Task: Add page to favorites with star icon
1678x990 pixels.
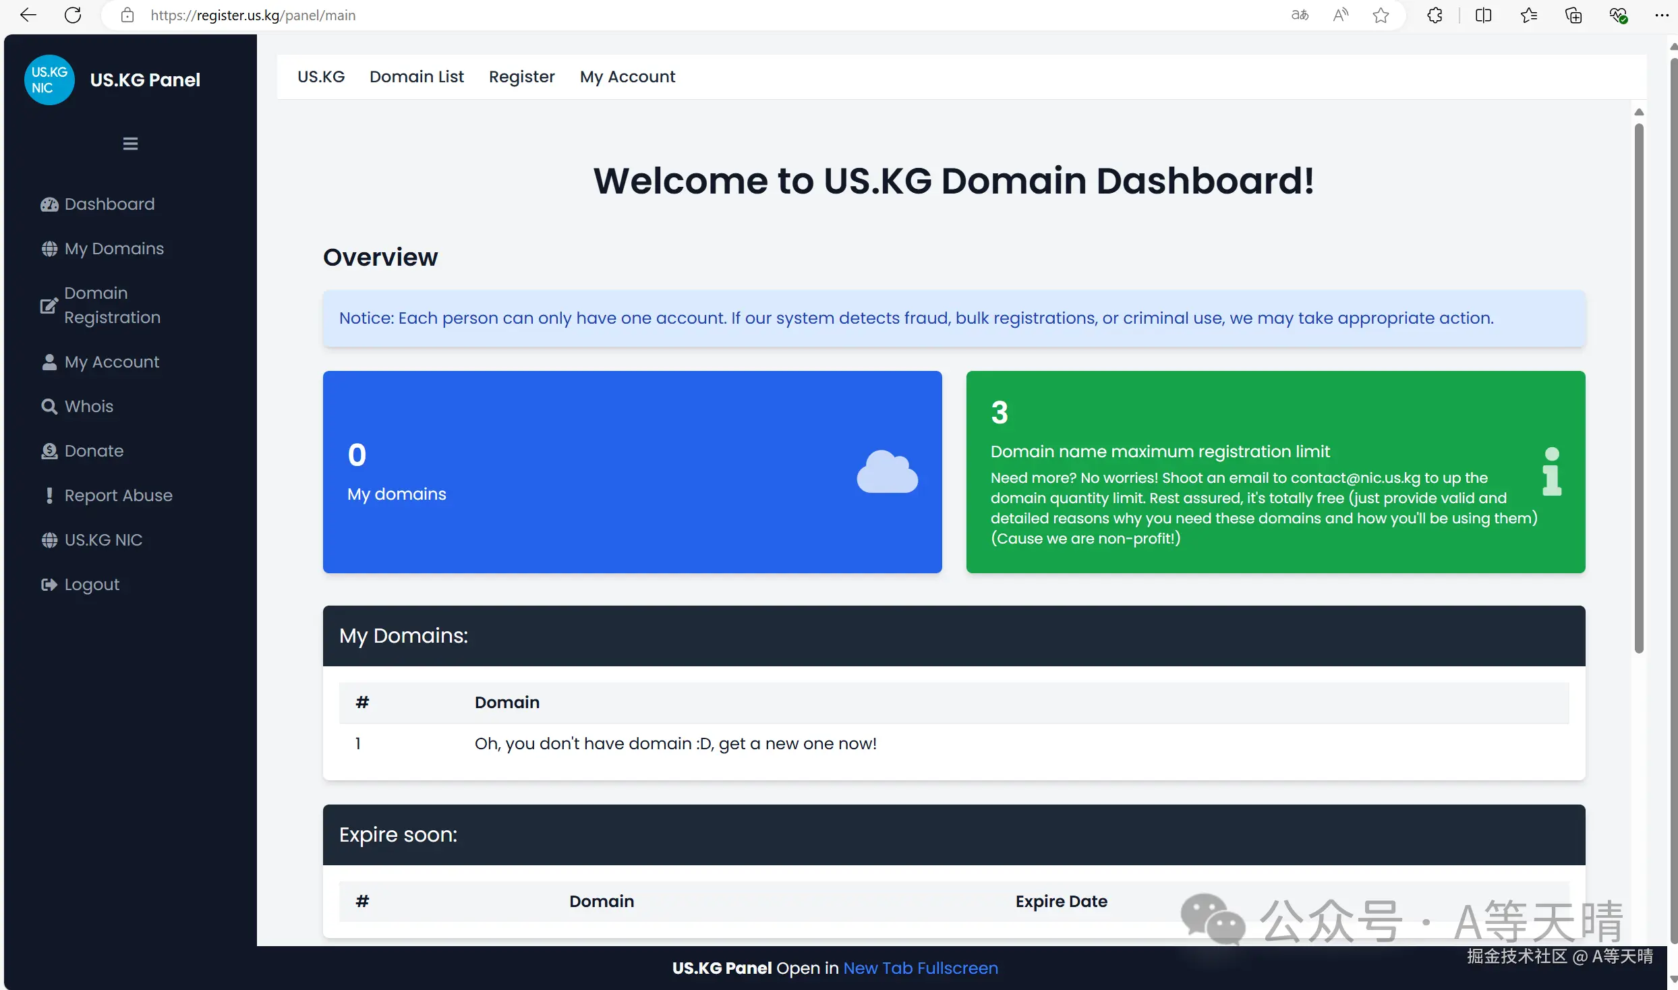Action: point(1381,15)
